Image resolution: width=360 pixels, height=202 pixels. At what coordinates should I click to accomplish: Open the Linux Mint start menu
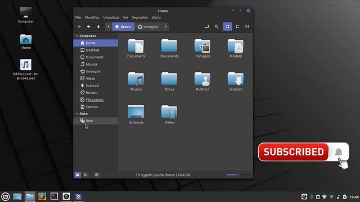click(x=6, y=196)
